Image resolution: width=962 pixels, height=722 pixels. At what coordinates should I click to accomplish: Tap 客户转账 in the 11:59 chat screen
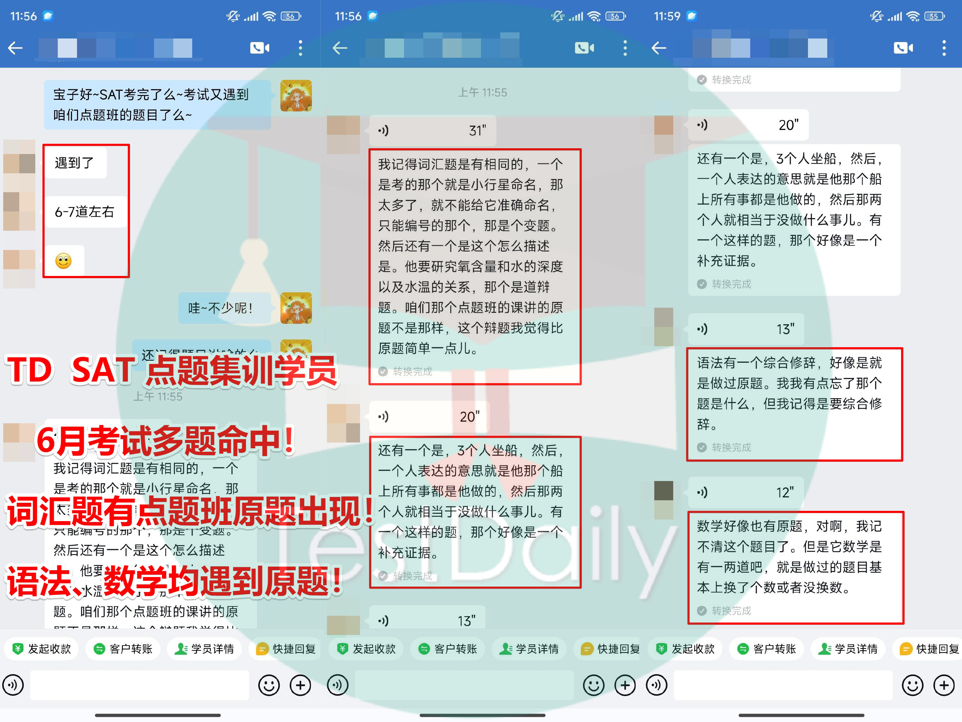[x=767, y=649]
